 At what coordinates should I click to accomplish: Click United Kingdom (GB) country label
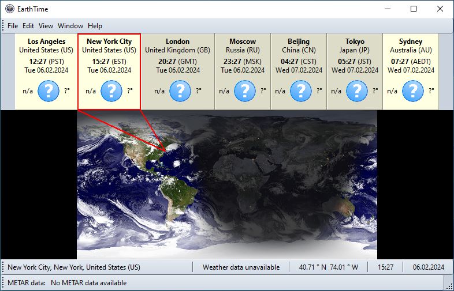pyautogui.click(x=177, y=50)
